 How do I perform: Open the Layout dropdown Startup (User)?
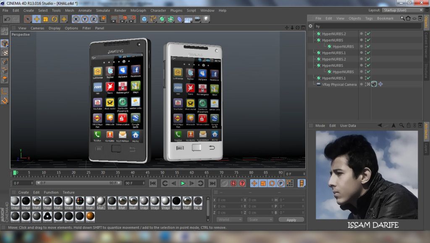click(x=403, y=10)
